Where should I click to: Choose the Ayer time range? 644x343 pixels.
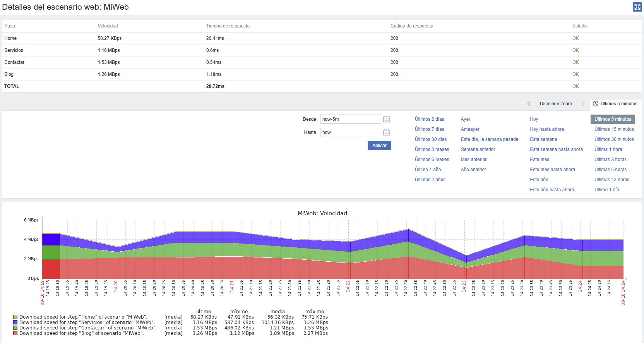(465, 119)
